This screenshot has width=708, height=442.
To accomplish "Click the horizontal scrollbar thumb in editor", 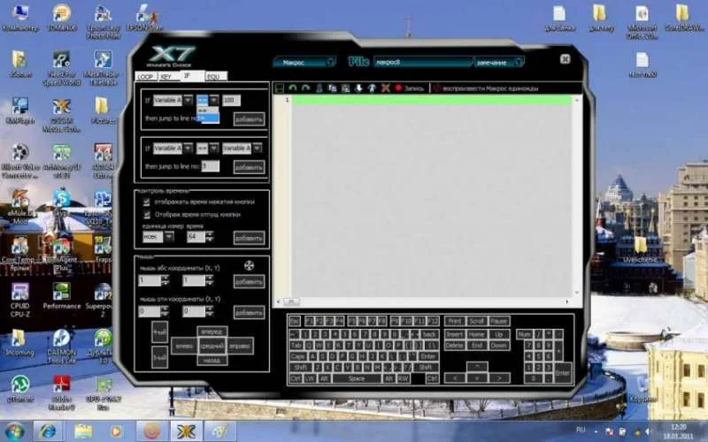I will [x=291, y=301].
